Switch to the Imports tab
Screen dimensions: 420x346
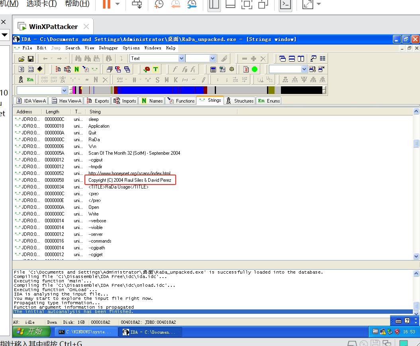pos(125,101)
